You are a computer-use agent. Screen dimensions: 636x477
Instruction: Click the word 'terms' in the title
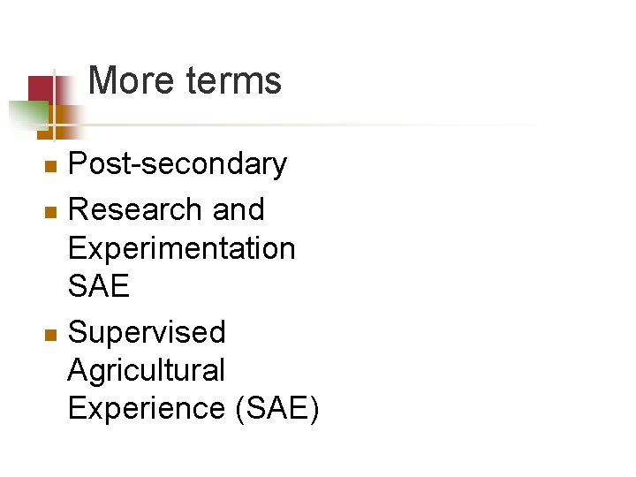(x=234, y=80)
